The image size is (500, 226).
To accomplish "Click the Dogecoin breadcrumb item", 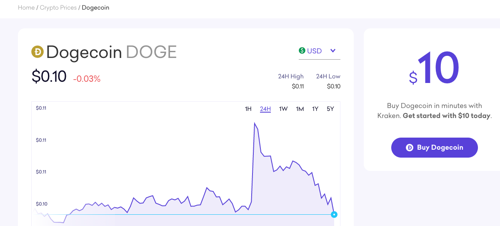I will pyautogui.click(x=95, y=8).
